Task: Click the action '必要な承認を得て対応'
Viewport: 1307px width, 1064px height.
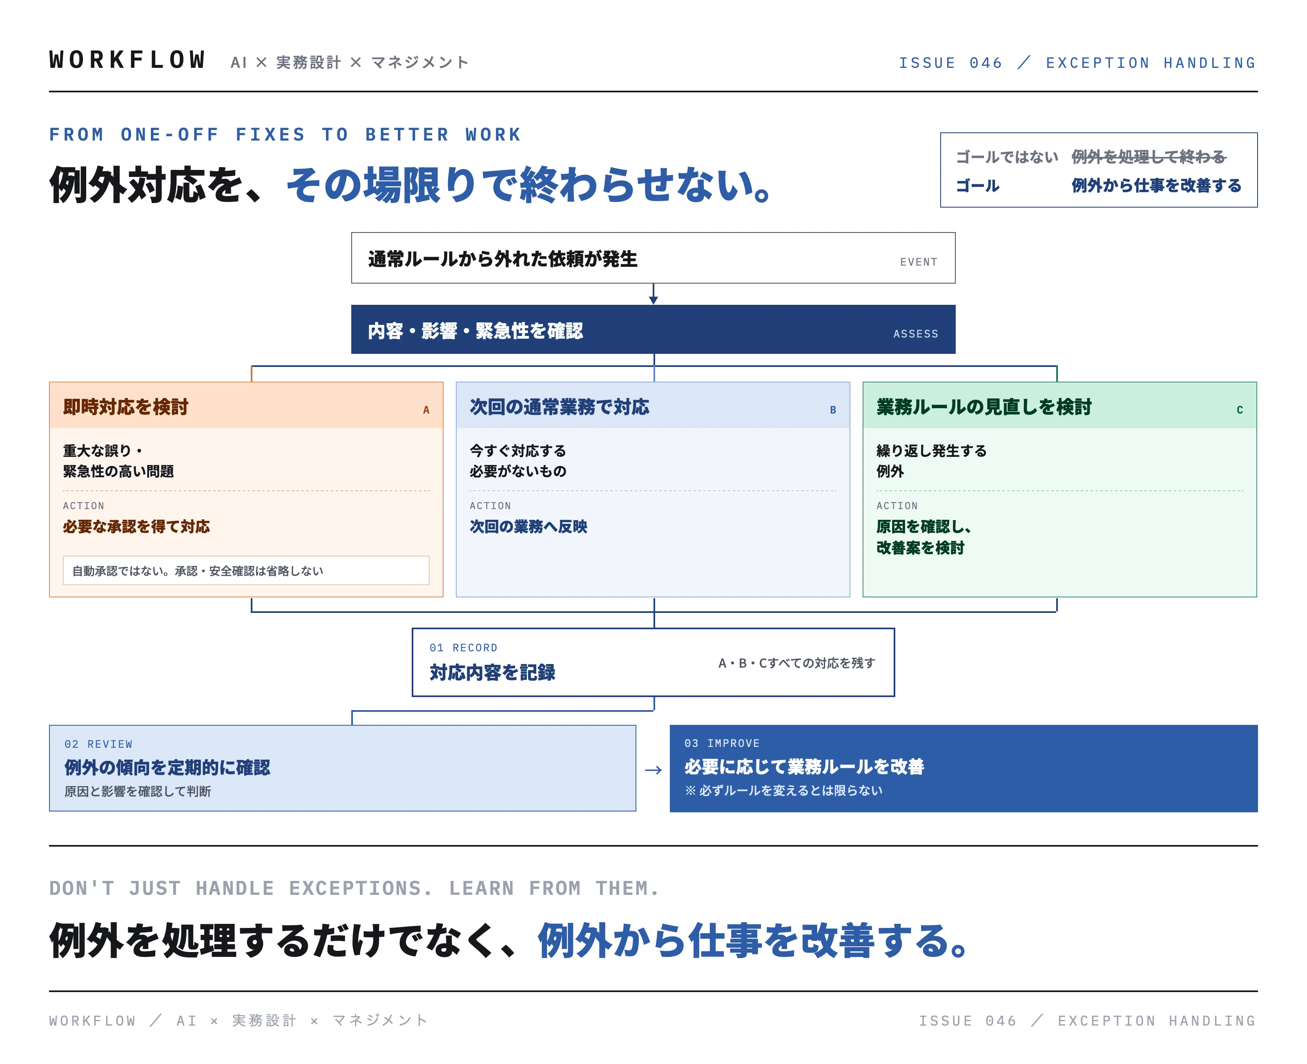Action: [x=136, y=526]
